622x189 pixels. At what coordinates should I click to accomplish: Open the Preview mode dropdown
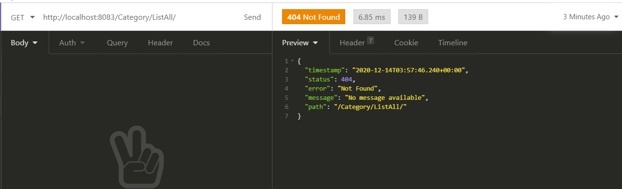click(x=300, y=42)
